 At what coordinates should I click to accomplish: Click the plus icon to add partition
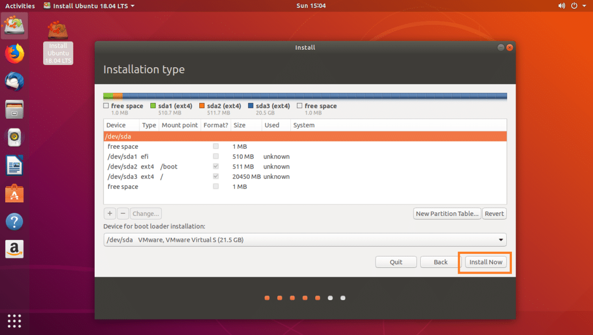[110, 213]
